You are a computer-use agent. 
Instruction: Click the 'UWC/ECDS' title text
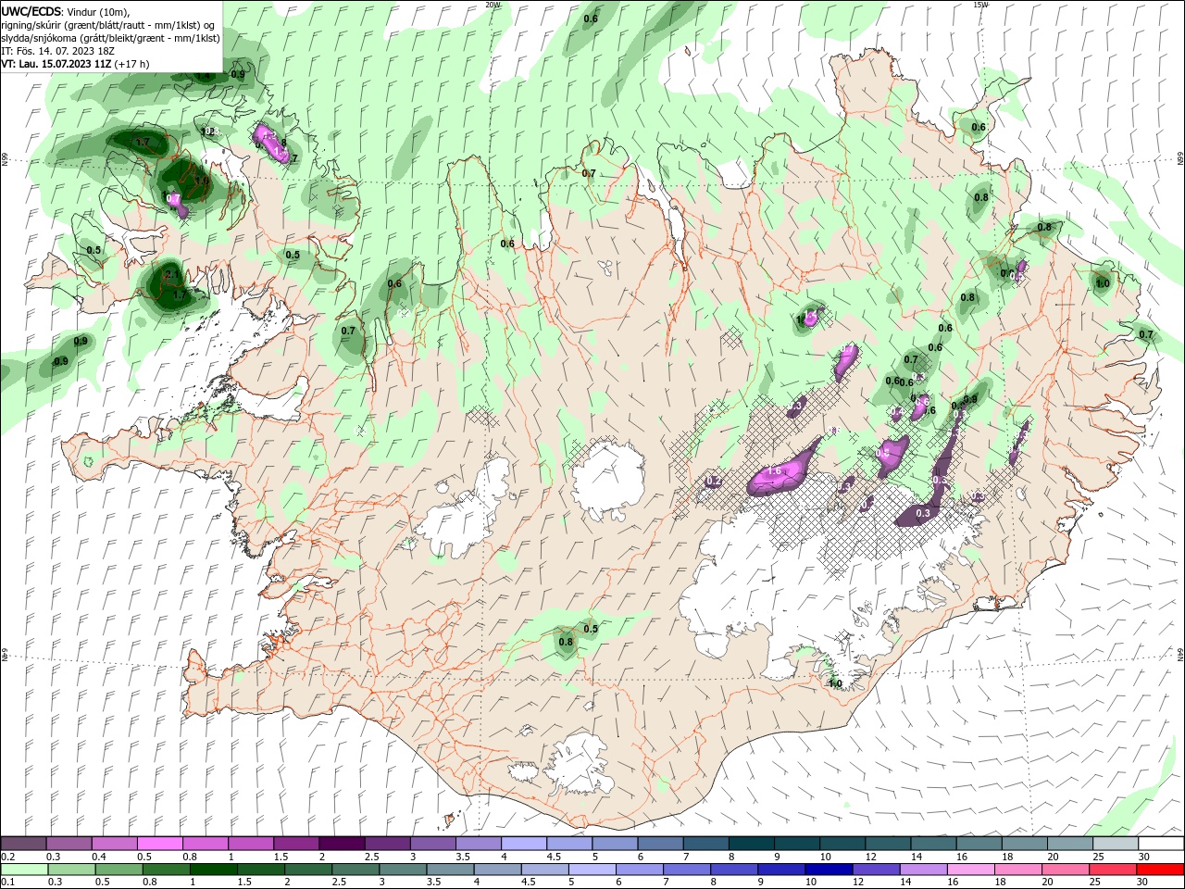[x=31, y=11]
